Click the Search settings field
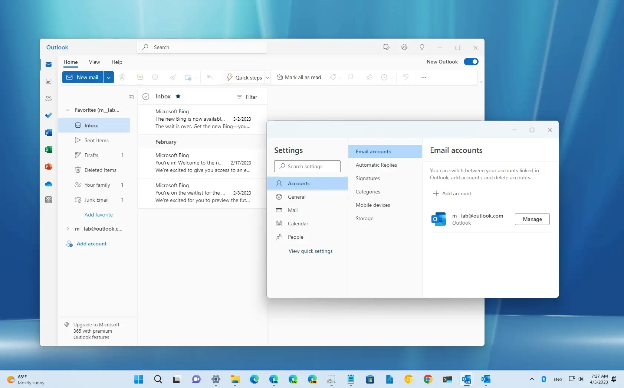The width and height of the screenshot is (624, 388). pyautogui.click(x=307, y=166)
